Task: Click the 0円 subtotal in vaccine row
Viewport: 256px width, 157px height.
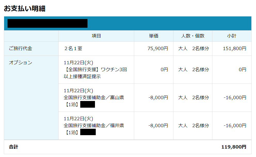Action: click(242, 69)
